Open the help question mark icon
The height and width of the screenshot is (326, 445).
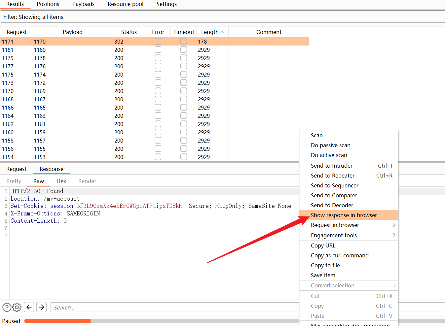[7, 307]
